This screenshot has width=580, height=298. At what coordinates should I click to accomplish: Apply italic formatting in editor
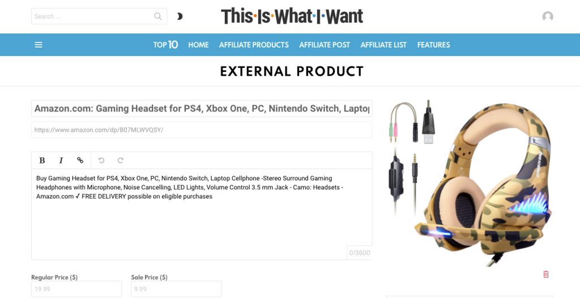coord(61,161)
